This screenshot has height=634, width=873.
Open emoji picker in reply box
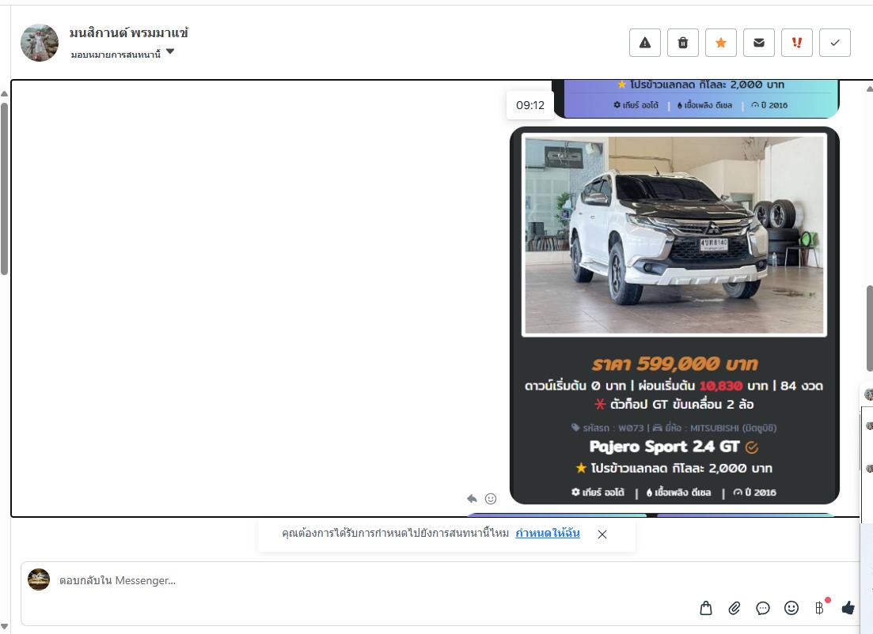click(x=791, y=608)
